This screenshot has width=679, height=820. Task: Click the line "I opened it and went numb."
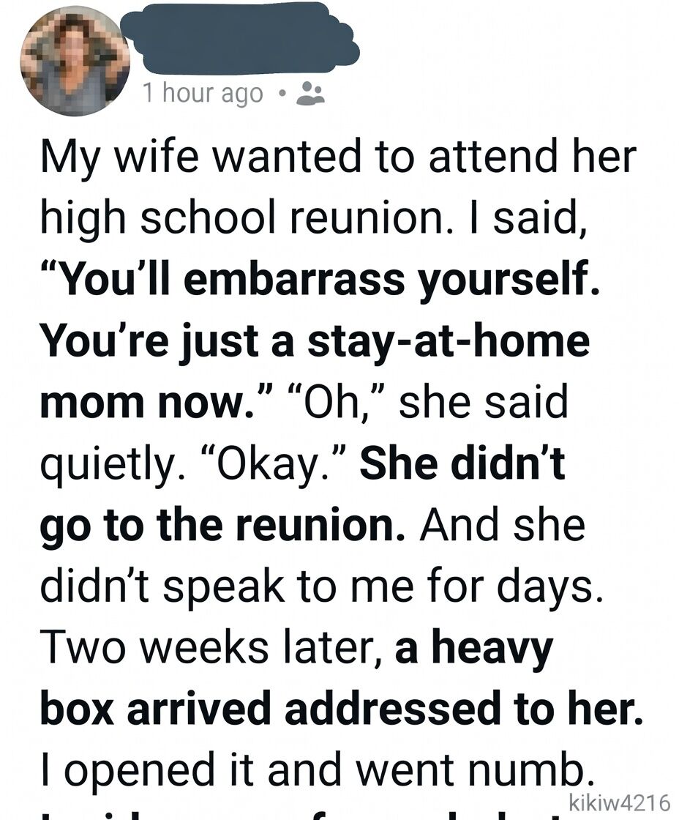[x=315, y=772]
